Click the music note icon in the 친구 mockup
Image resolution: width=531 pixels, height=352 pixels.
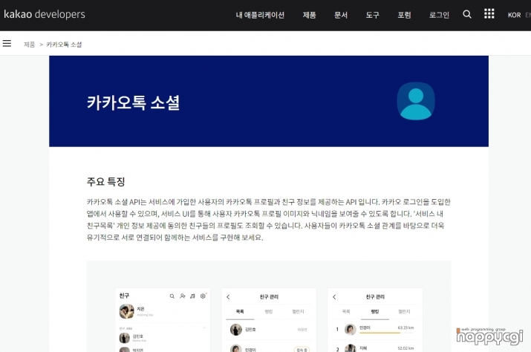[x=192, y=296]
